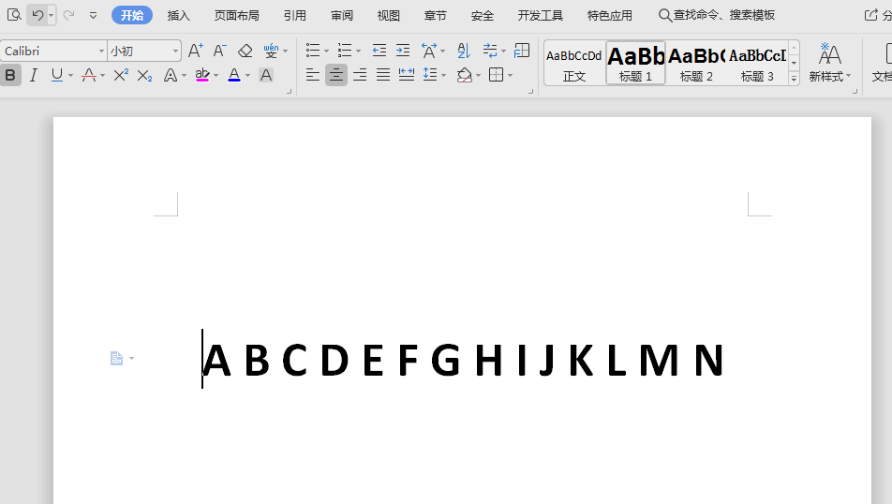Switch to the 插入 tab

point(178,16)
